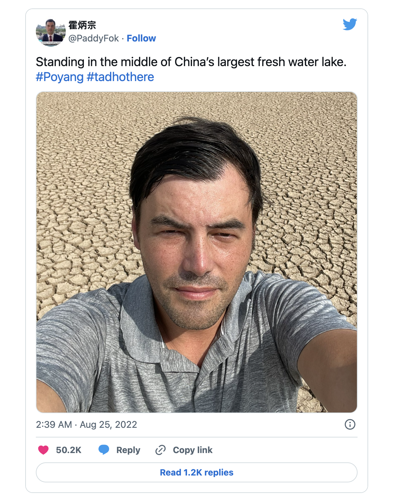Viewport: 399px width, 502px height.
Task: Click the Reply label
Action: 128,450
